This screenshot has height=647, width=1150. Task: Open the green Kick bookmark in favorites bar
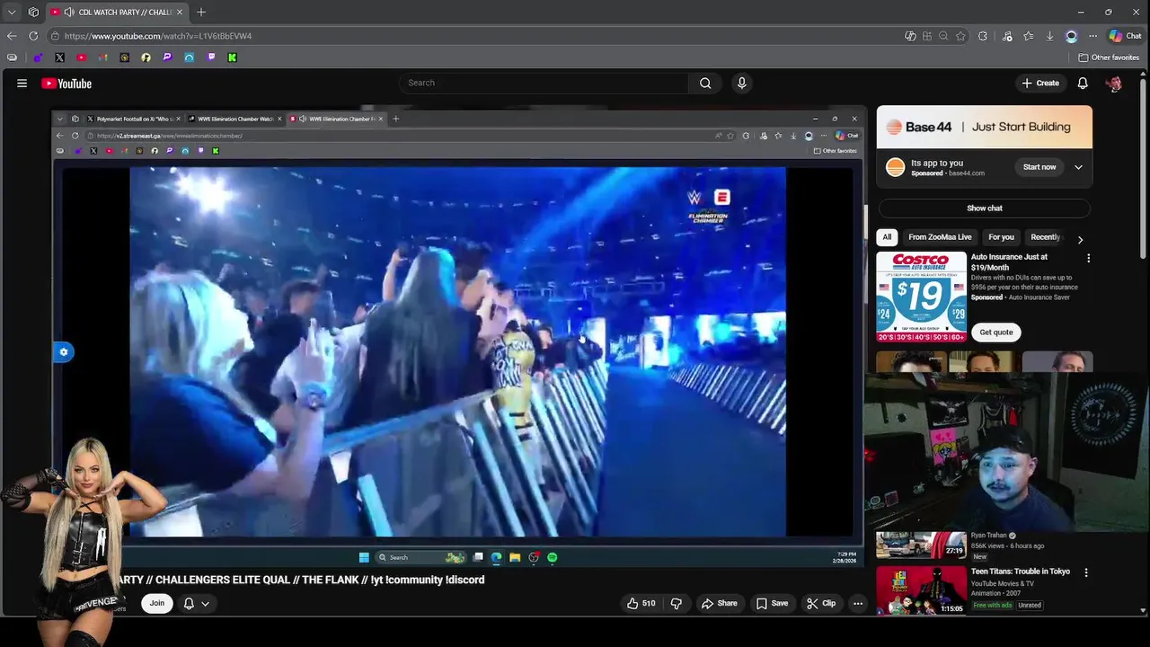[232, 58]
